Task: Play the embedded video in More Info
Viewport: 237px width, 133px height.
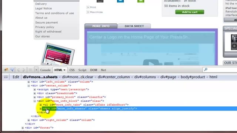Action: coord(151,63)
